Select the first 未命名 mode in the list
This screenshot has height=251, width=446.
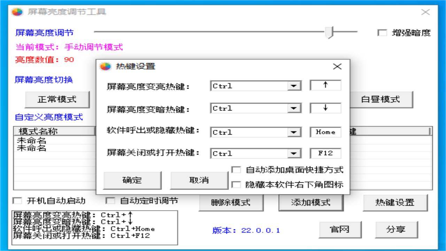pyautogui.click(x=26, y=140)
